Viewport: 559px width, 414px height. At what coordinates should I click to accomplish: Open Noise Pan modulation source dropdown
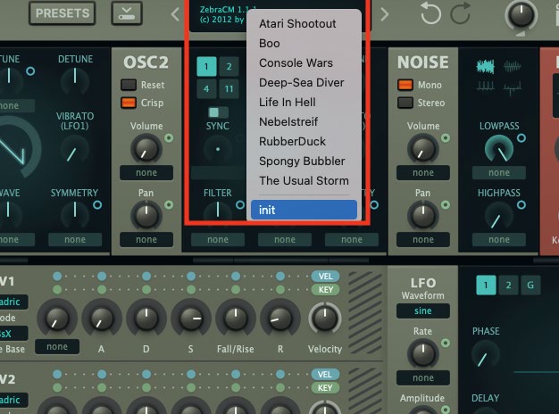click(422, 240)
